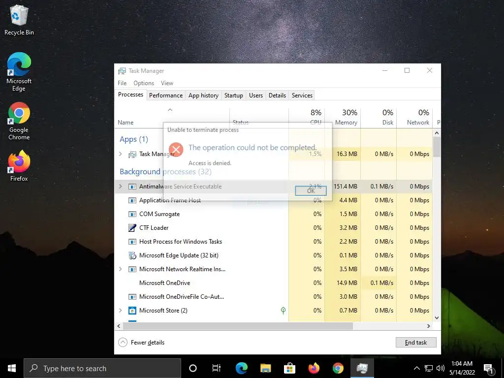The width and height of the screenshot is (504, 378).
Task: Click the horizontal scrollbar left arrow
Action: click(x=119, y=326)
